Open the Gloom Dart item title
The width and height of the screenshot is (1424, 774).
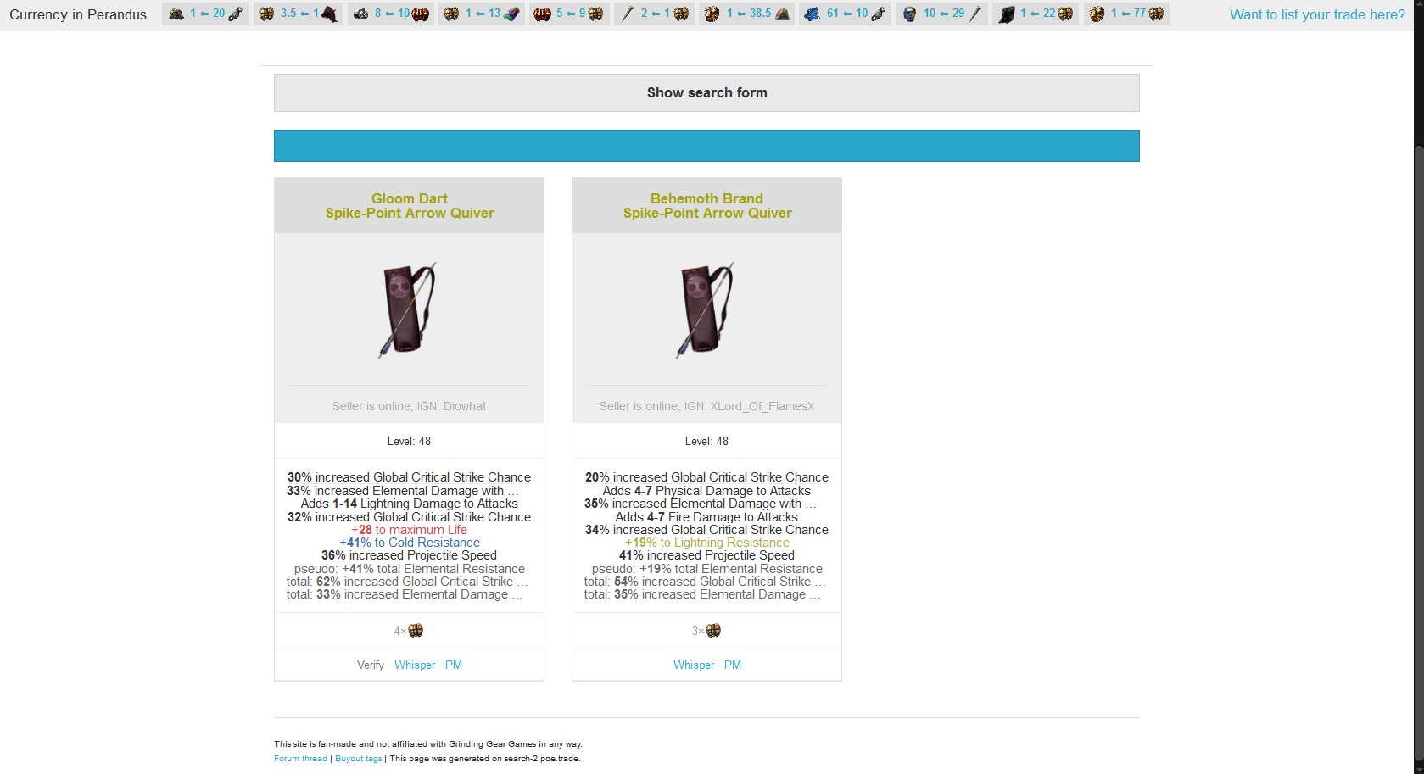click(410, 206)
